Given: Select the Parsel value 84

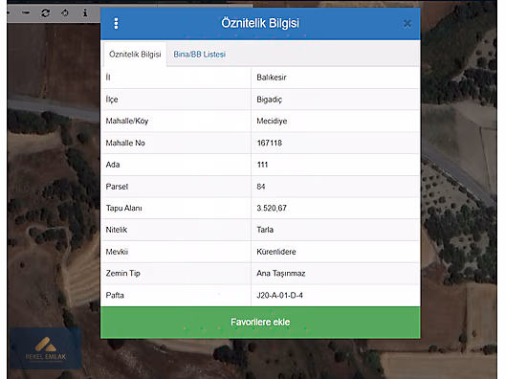Looking at the screenshot, I should click(x=261, y=187).
